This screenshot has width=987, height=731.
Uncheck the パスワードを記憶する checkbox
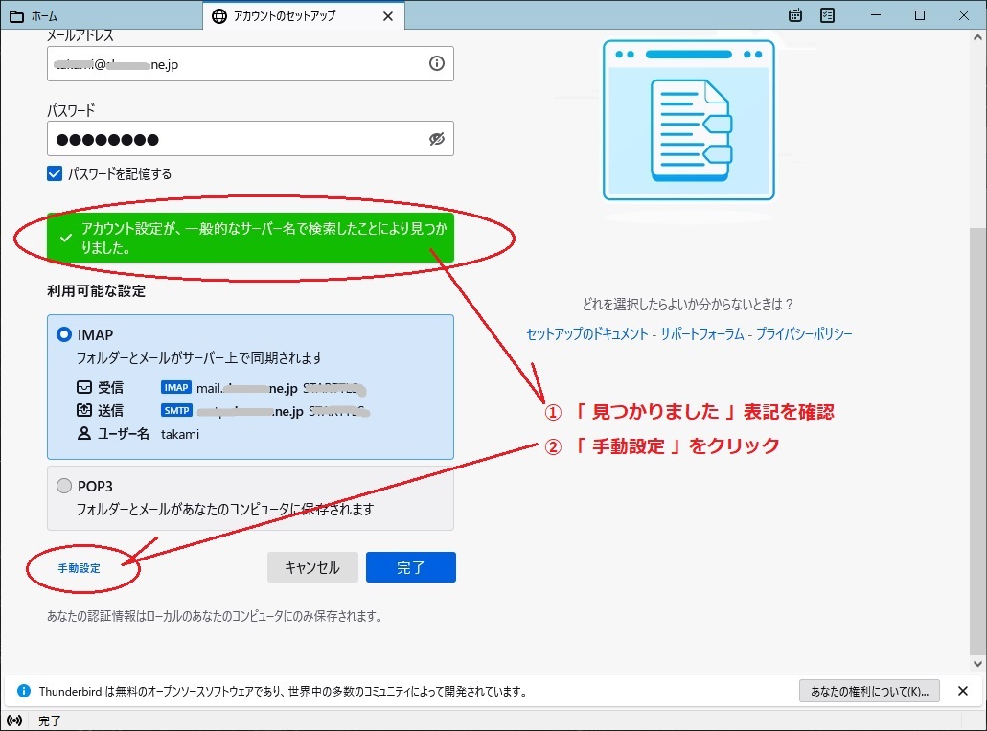55,173
